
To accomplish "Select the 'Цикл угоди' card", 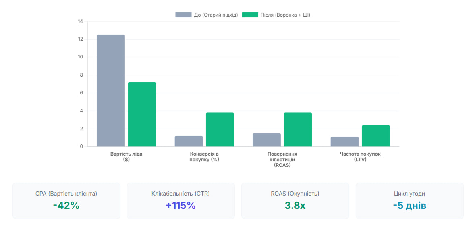I will tap(409, 201).
